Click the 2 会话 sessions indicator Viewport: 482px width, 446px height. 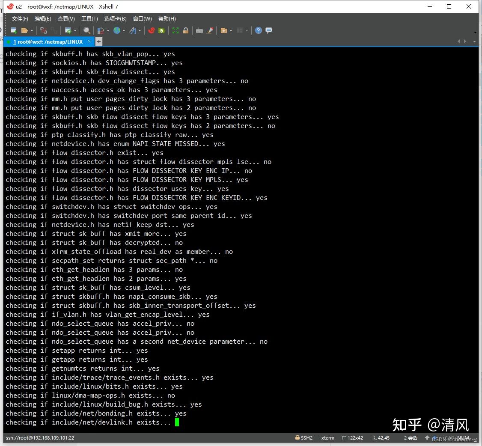(411, 438)
